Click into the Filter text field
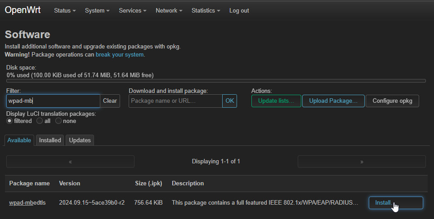Image resolution: width=434 pixels, height=219 pixels. (53, 101)
